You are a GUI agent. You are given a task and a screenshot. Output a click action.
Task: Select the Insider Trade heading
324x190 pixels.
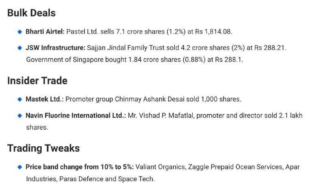(x=37, y=81)
